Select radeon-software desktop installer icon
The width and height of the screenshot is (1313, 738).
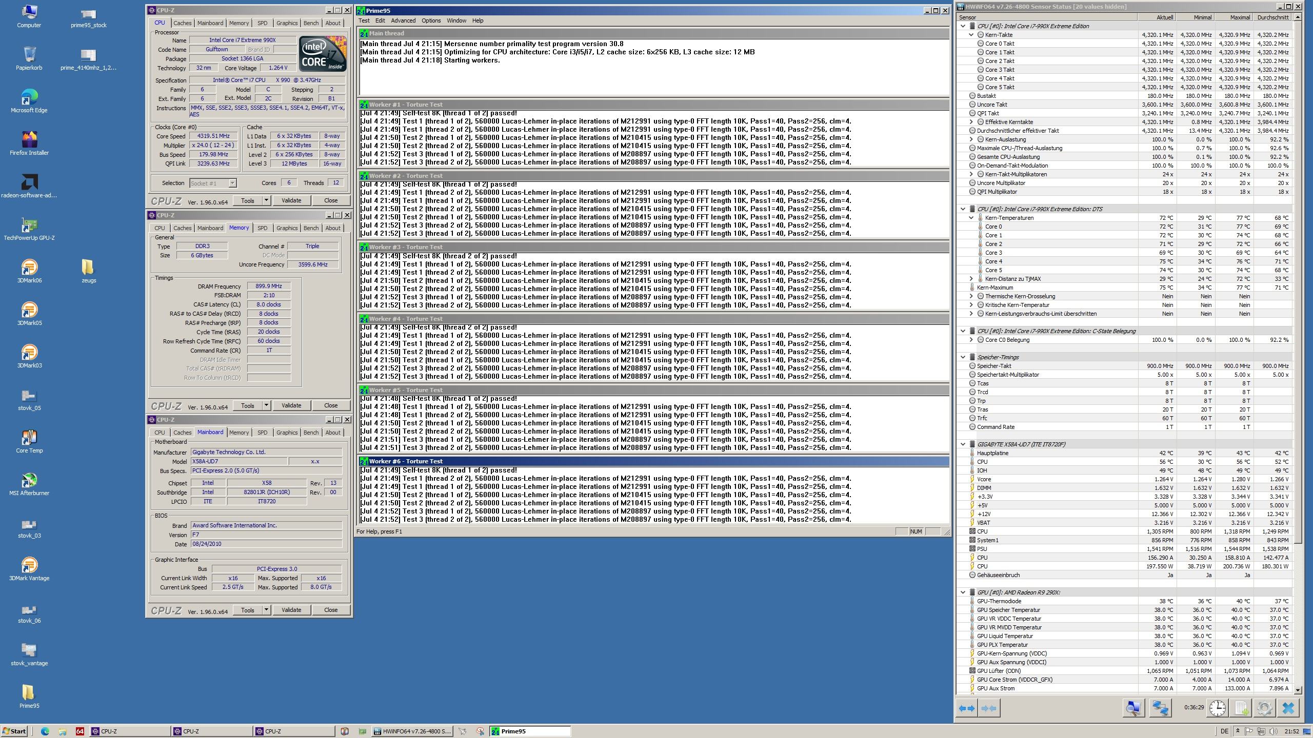(x=29, y=186)
